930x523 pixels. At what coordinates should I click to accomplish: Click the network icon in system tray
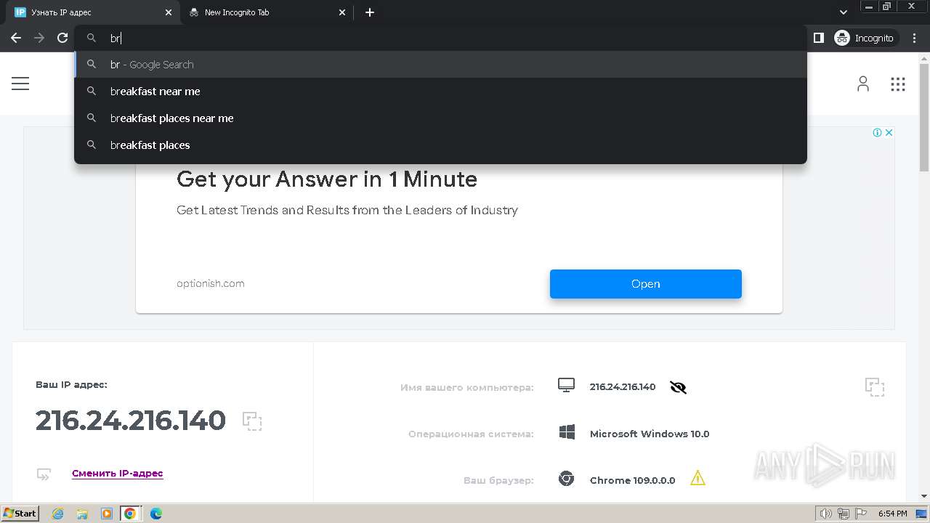pyautogui.click(x=844, y=514)
